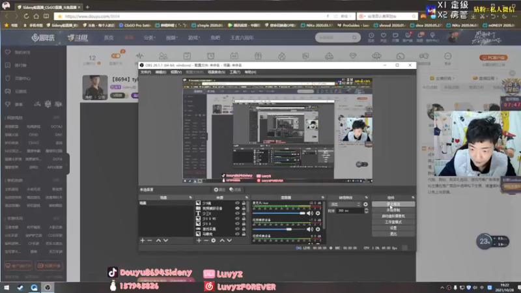Image resolution: width=521 pixels, height=293 pixels.
Task: Add a new scene with plus icon
Action: pos(143,240)
